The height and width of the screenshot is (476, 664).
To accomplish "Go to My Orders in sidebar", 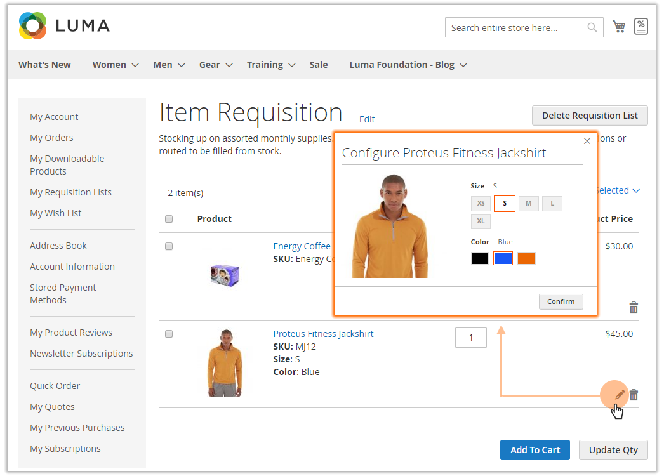I will (51, 138).
